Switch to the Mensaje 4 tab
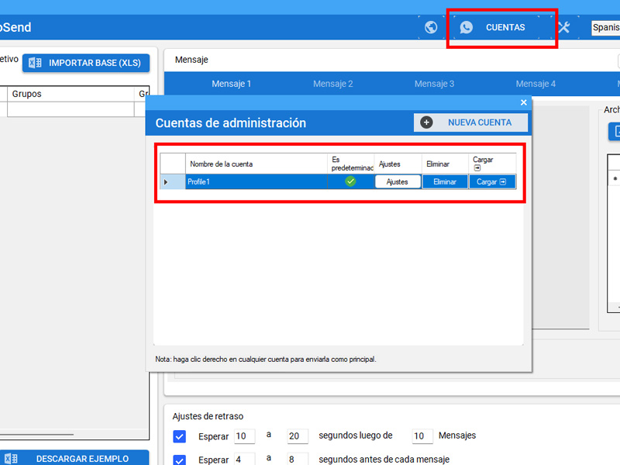 [536, 84]
